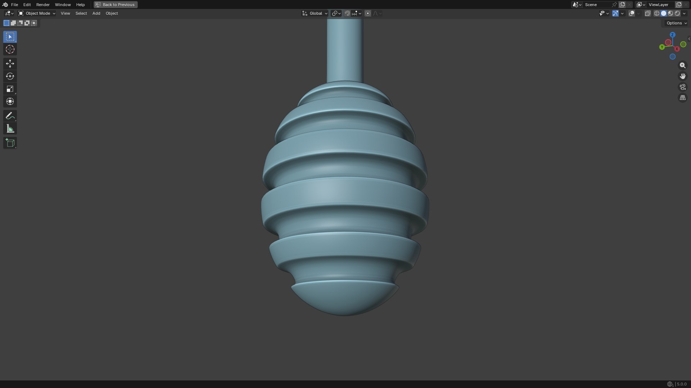The width and height of the screenshot is (691, 388).
Task: Toggle the X-ray view button
Action: pyautogui.click(x=647, y=13)
